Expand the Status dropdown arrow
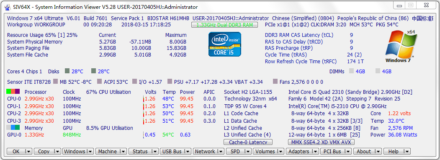The width and height of the screenshot is (440, 160). pos(155,151)
